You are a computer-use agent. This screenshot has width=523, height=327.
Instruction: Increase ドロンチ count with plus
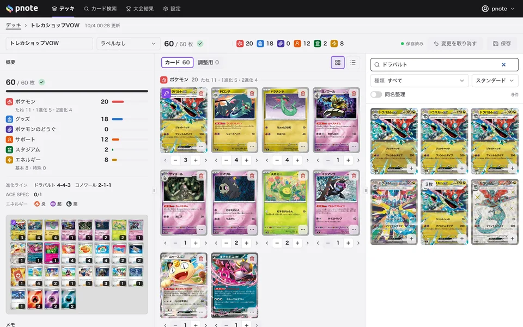246,160
